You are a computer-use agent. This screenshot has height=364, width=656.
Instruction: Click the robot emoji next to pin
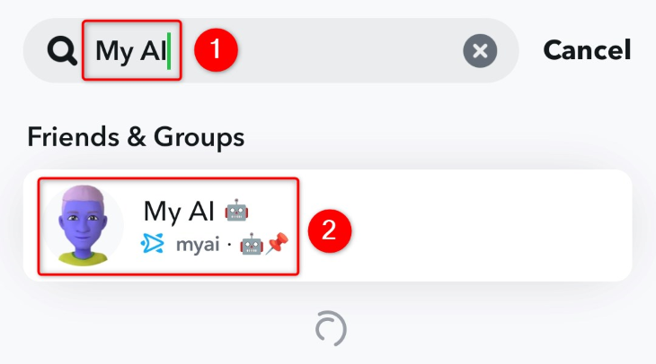click(x=250, y=245)
